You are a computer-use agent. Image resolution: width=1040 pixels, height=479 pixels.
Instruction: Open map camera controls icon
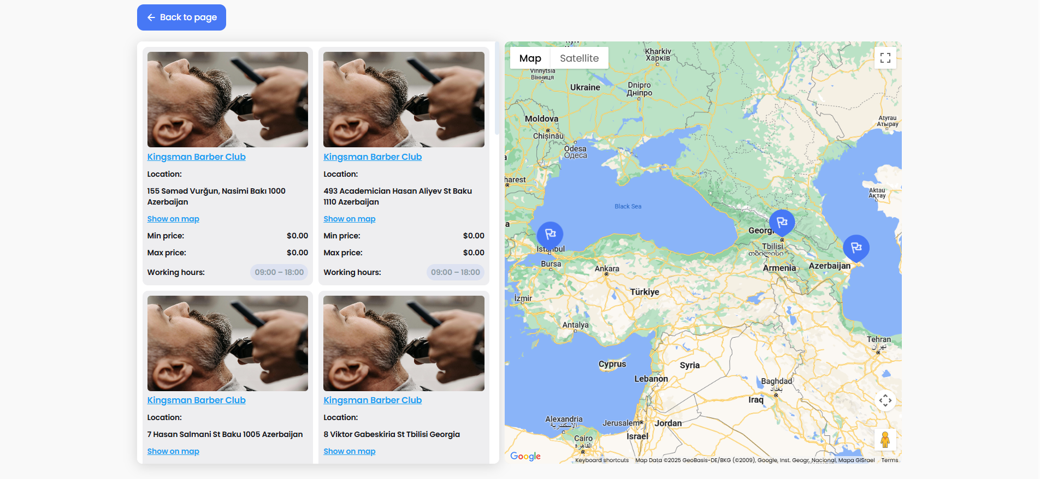[x=885, y=400]
